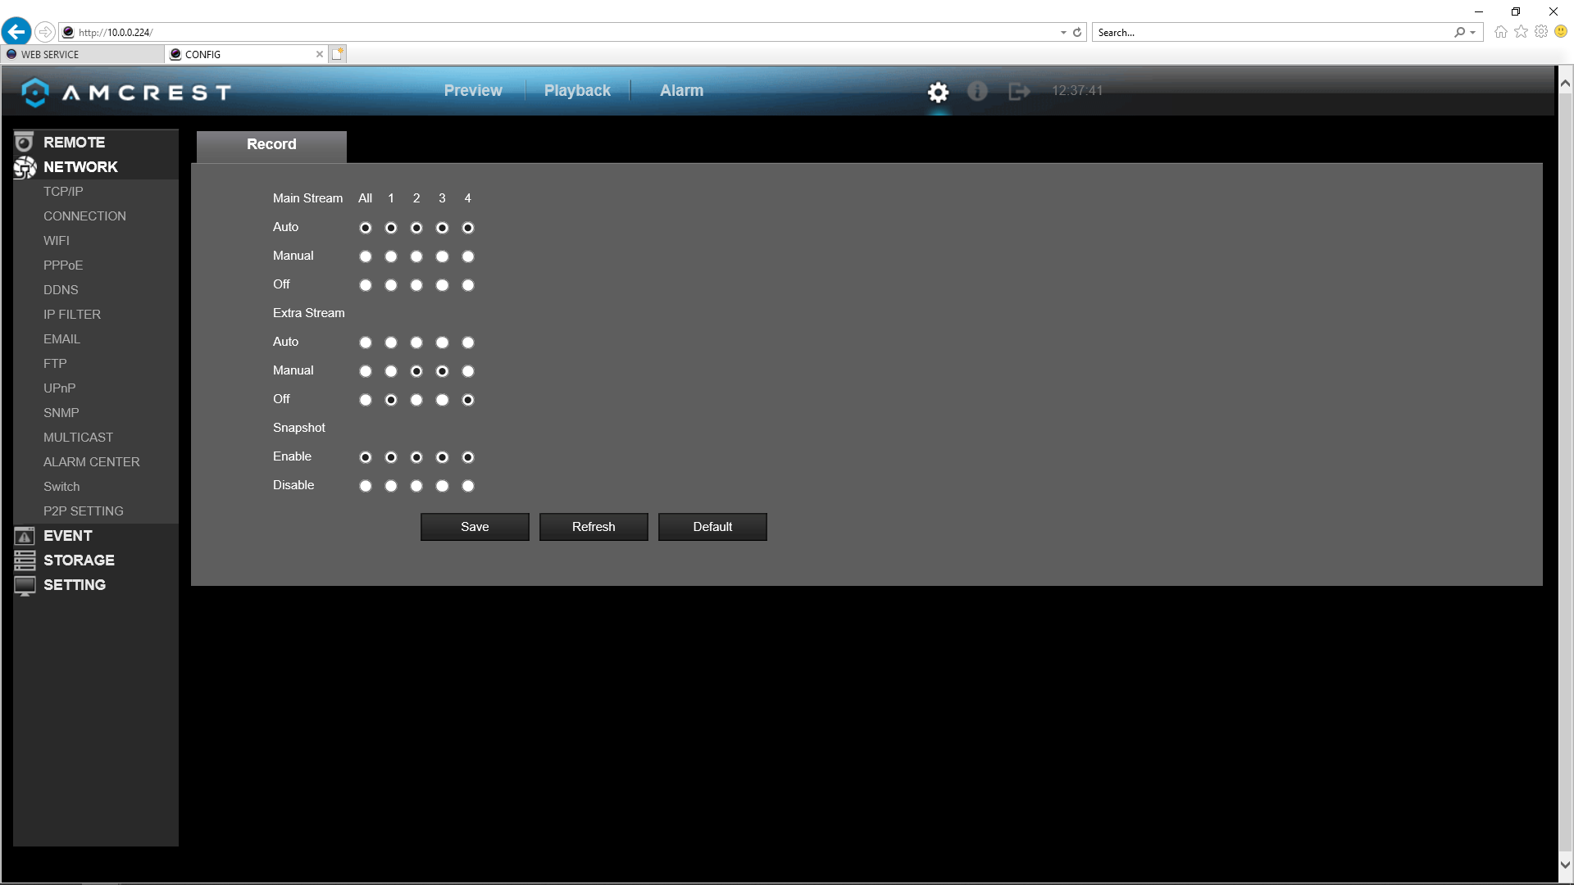Open the Alarm tab

coord(681,91)
